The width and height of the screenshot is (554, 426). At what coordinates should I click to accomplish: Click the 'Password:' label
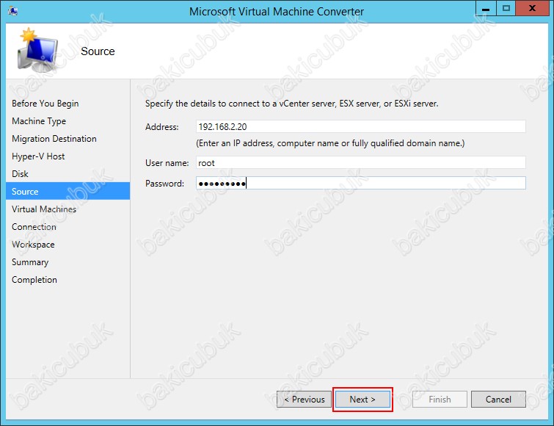pyautogui.click(x=164, y=184)
